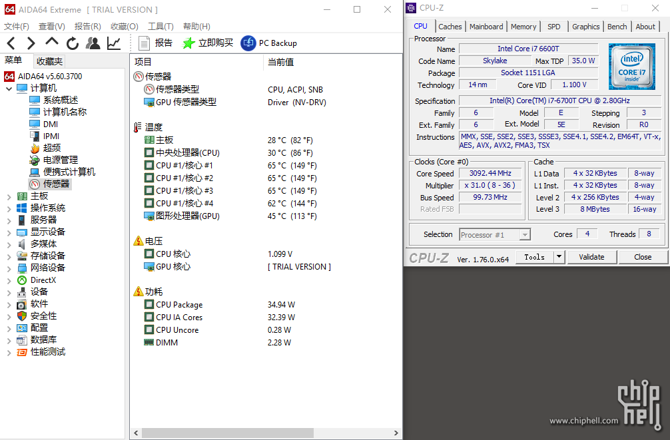
Task: Switch to the 收藏夹 favorites tab
Action: point(49,61)
